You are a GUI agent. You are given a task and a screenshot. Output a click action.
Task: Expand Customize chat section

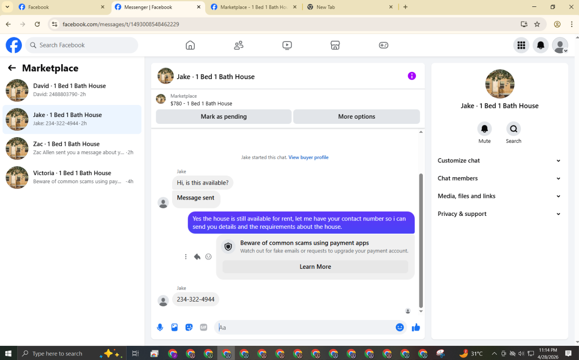pos(499,160)
